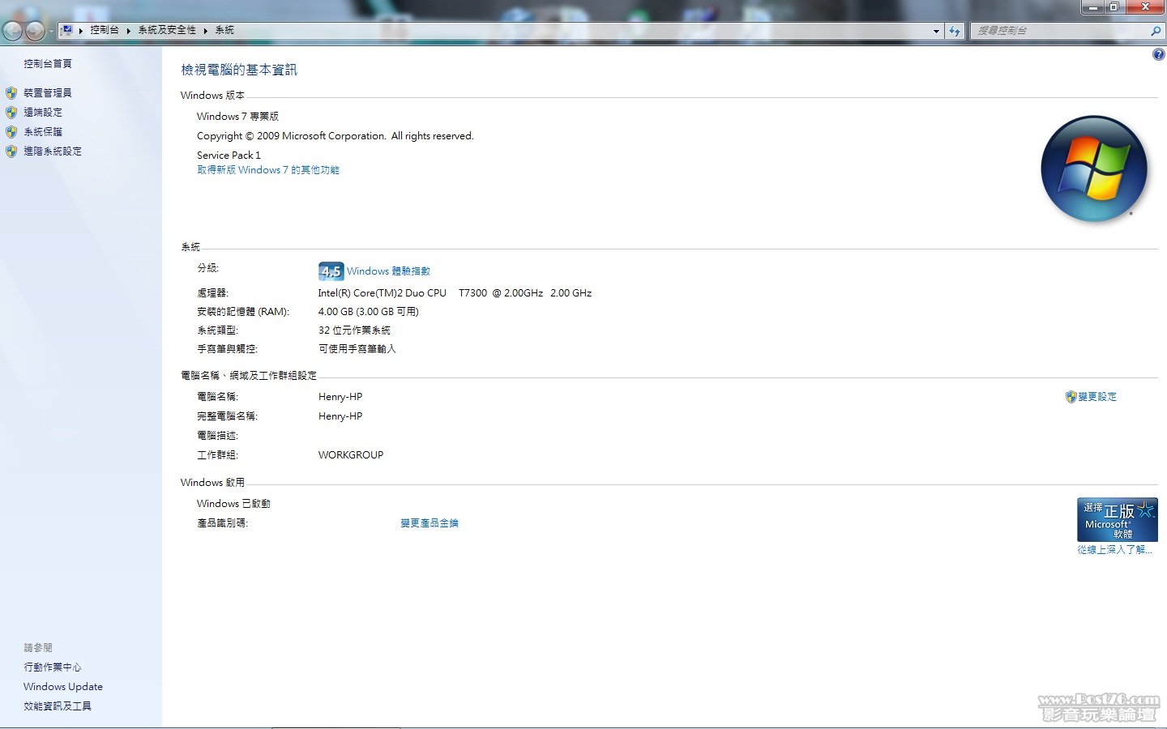1167x729 pixels.
Task: Expand the arrow after 控制台 breadcrumb
Action: (x=128, y=31)
